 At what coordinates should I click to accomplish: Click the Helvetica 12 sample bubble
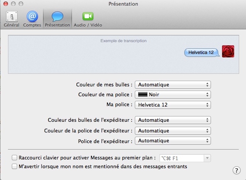202,53
